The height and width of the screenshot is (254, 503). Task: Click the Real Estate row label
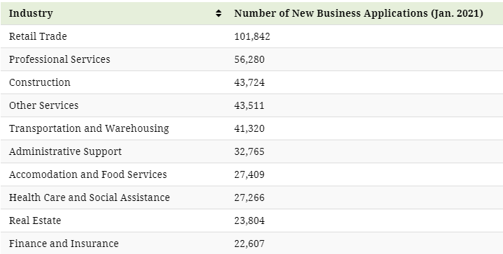(x=35, y=221)
